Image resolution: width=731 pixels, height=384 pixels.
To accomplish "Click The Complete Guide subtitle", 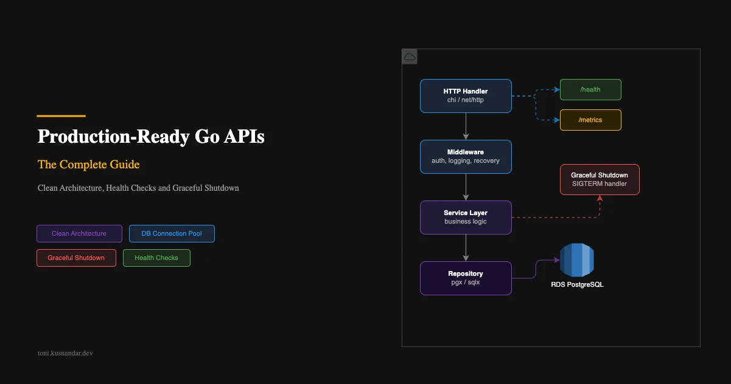I will point(88,165).
